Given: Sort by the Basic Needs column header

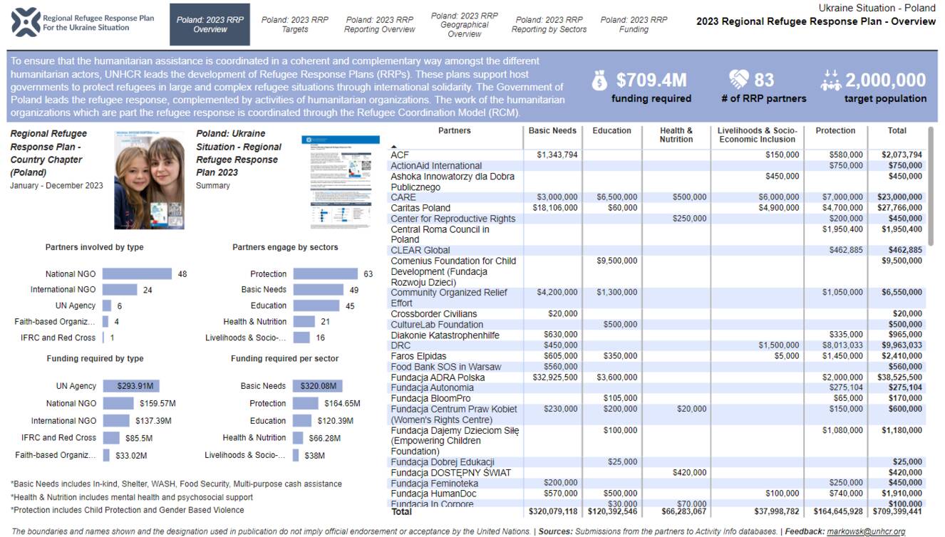Looking at the screenshot, I should [x=553, y=131].
